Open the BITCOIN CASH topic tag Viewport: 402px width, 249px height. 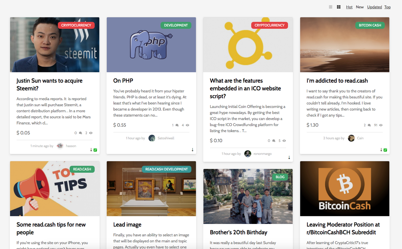coord(370,25)
